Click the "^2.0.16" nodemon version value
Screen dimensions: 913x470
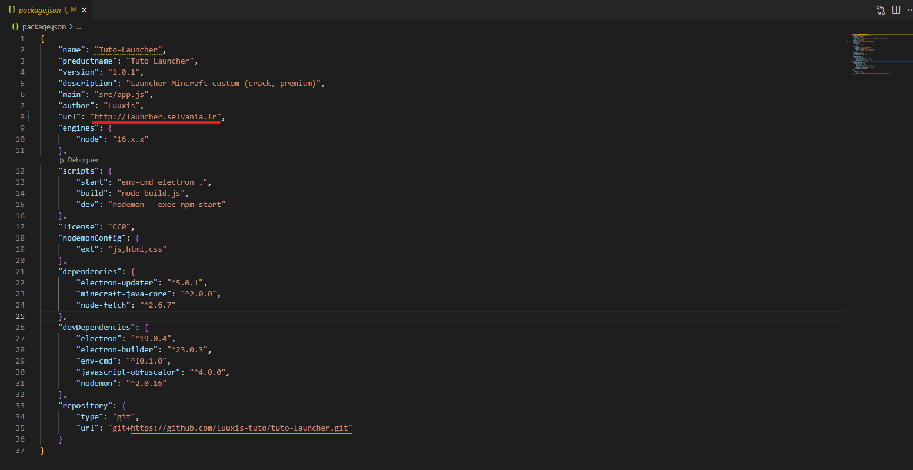[x=146, y=384]
